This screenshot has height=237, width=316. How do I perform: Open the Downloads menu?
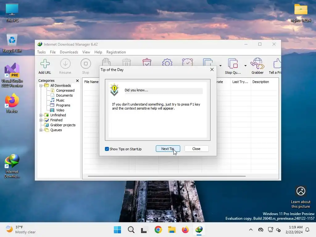pos(69,52)
